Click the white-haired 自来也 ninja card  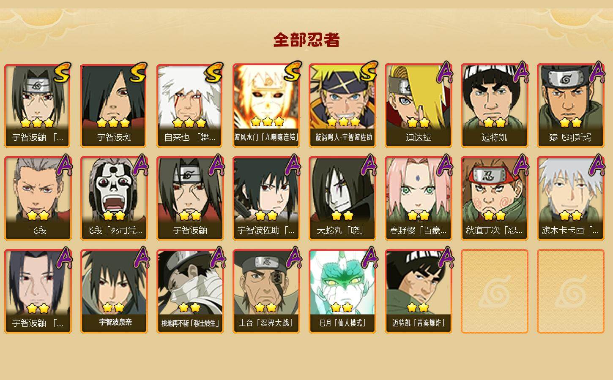tap(190, 106)
